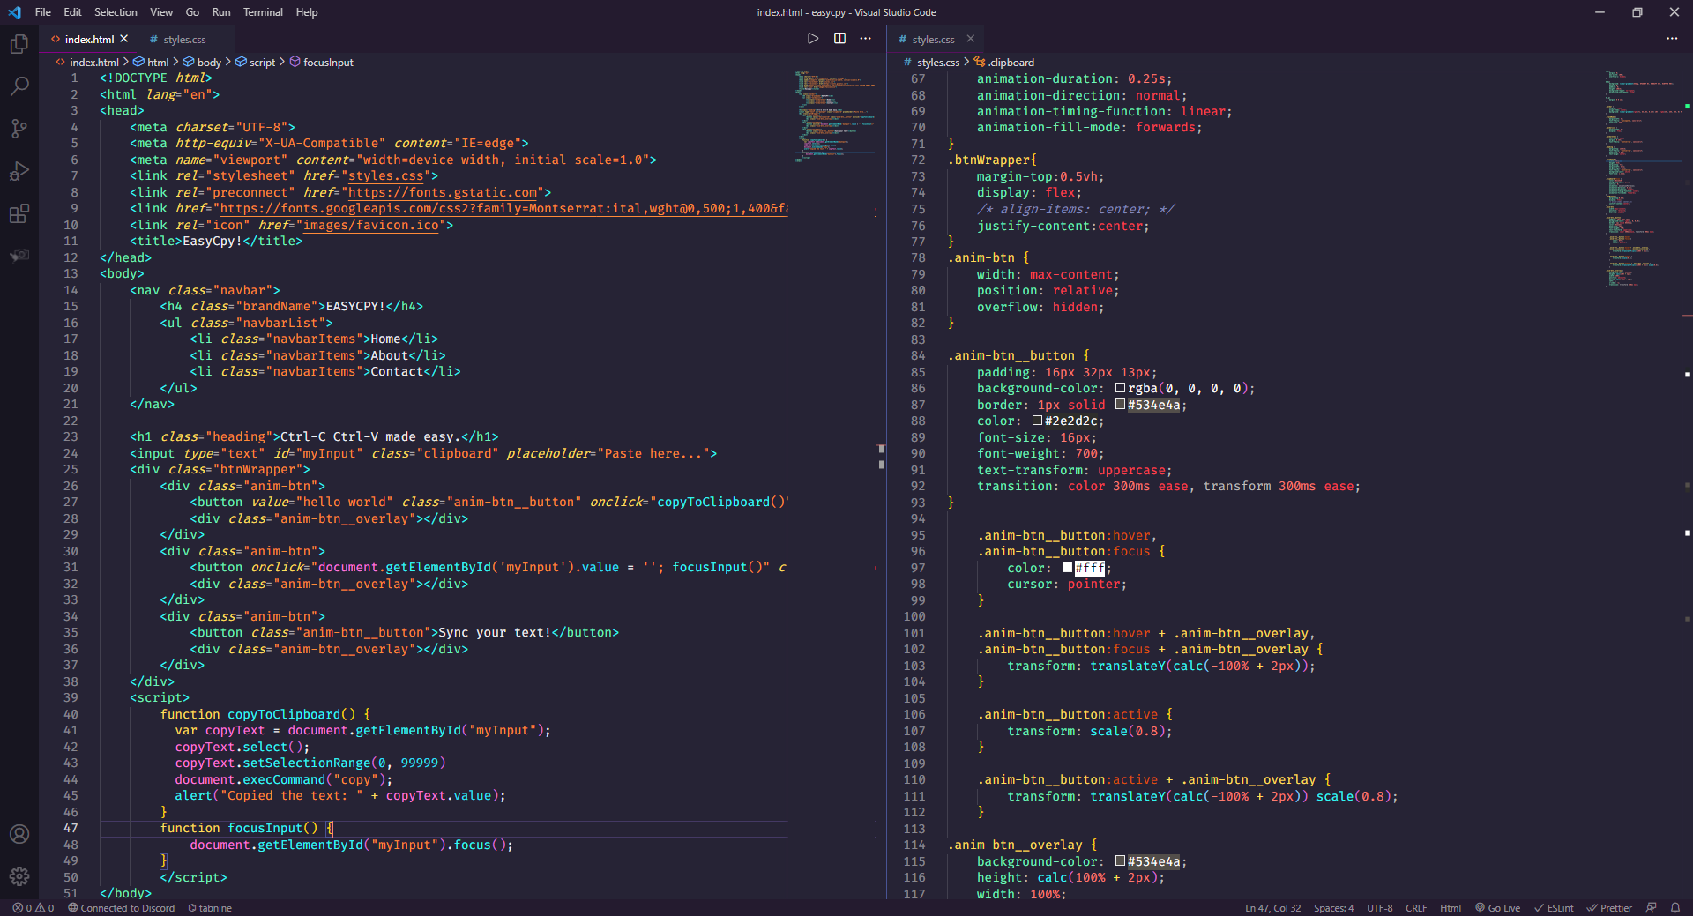The image size is (1693, 916).
Task: Click the #534e4a swatch on the border line
Action: 1120,405
